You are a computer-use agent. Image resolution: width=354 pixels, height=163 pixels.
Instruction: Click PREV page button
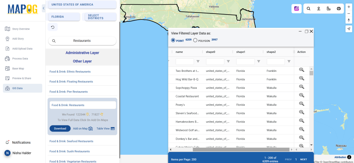(x=288, y=160)
